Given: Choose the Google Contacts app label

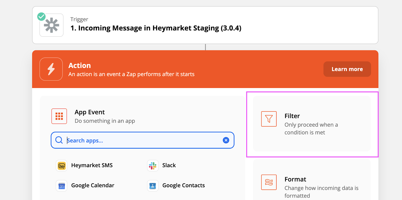Looking at the screenshot, I should point(184,185).
